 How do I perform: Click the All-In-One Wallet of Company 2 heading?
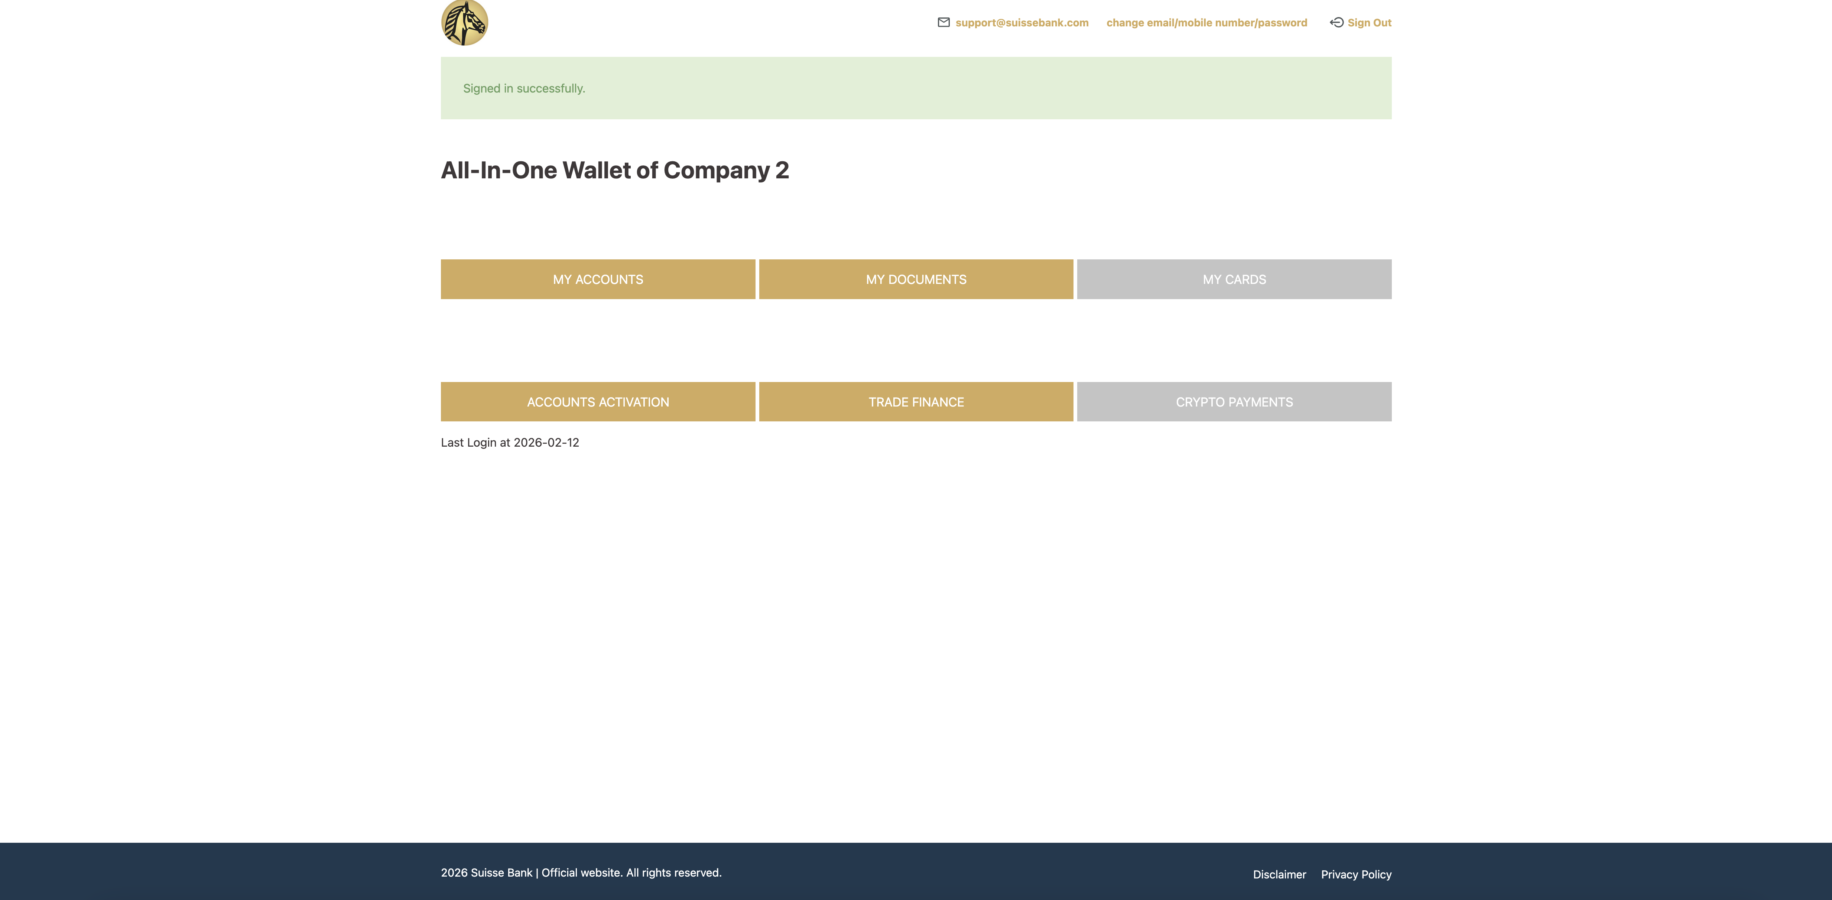[614, 171]
